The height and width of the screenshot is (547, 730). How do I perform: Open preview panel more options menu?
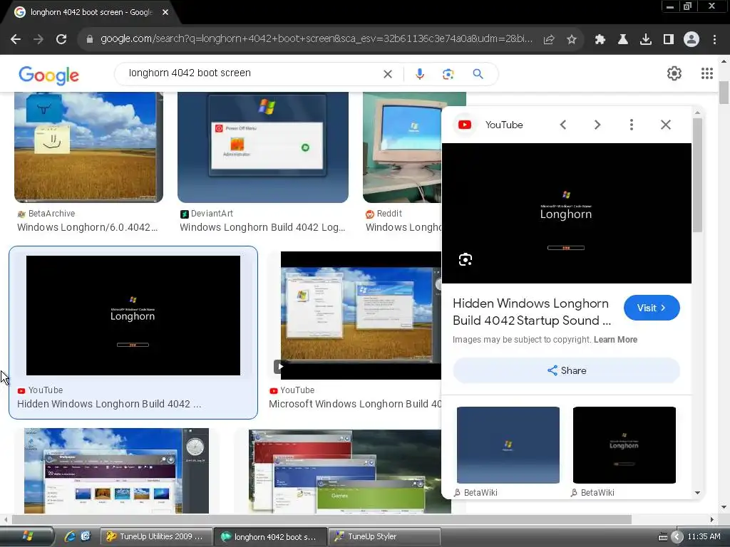coord(632,125)
